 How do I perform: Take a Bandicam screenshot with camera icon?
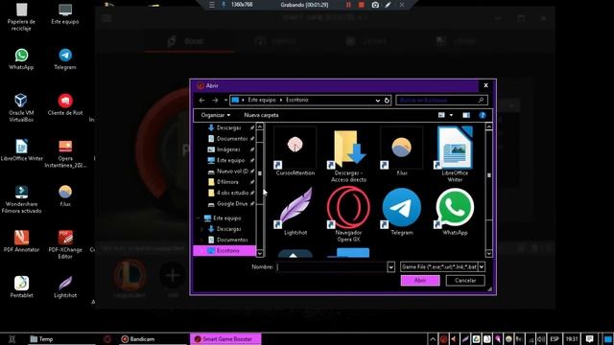(x=375, y=5)
